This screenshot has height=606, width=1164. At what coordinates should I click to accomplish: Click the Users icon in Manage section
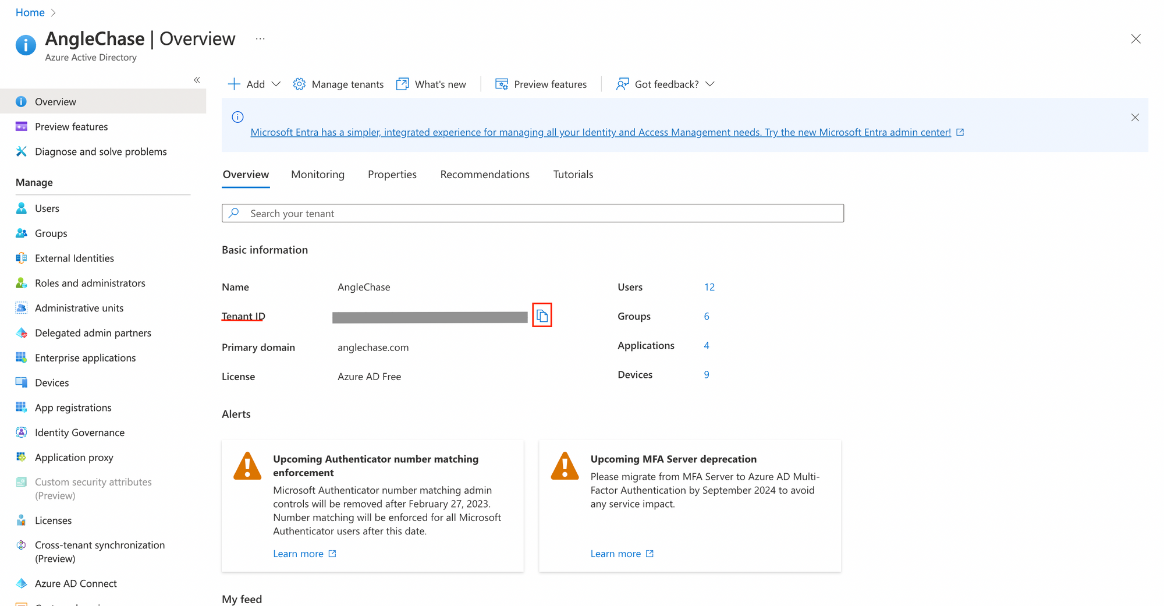(22, 208)
